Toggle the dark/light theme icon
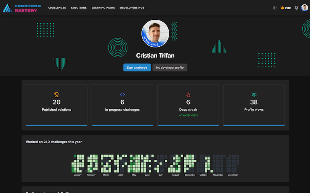 point(275,8)
